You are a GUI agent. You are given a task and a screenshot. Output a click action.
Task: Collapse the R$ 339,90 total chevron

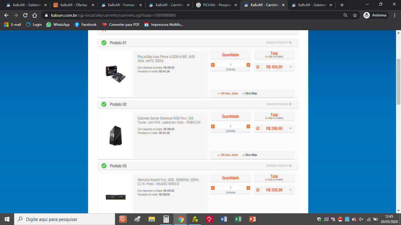pos(291,190)
